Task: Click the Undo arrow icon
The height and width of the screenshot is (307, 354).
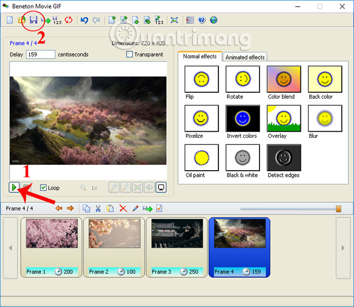Action: point(84,20)
